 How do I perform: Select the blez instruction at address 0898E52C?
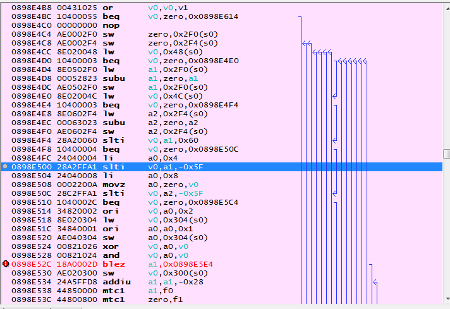pos(111,264)
